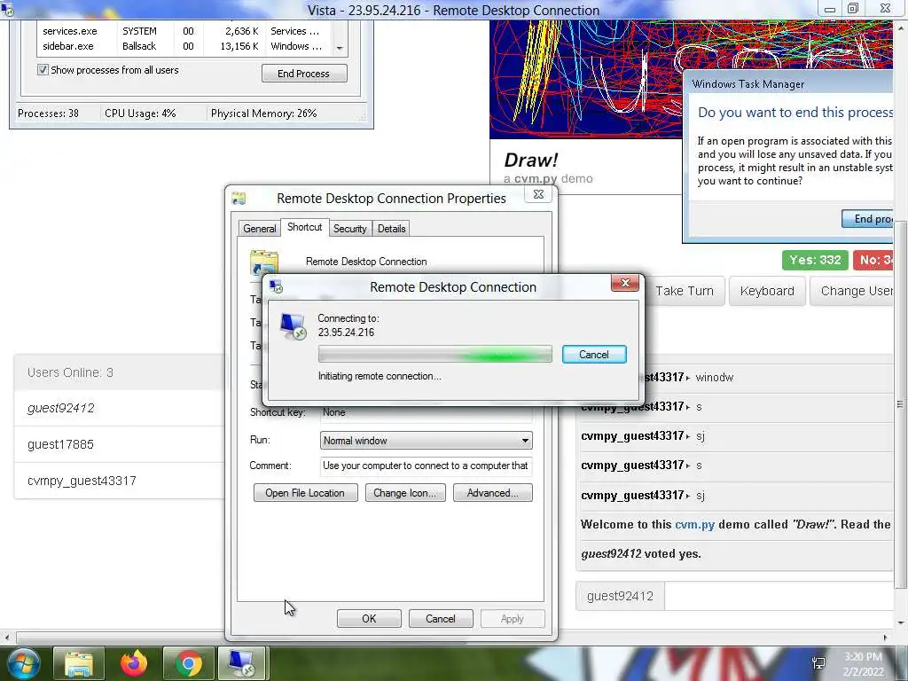
Task: Switch to the General tab
Action: 260,229
